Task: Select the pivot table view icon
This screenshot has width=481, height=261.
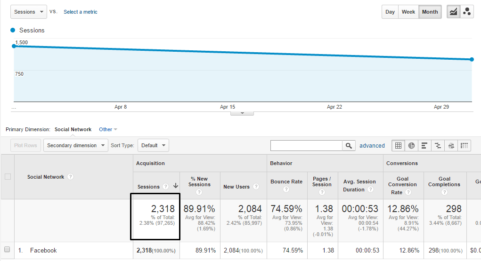Action: click(465, 145)
